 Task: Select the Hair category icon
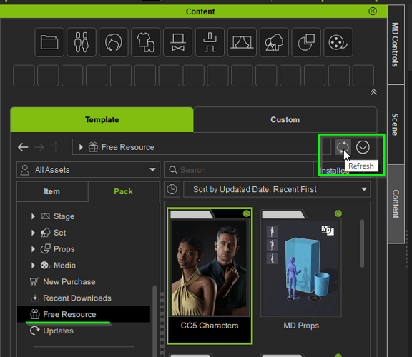coord(114,42)
